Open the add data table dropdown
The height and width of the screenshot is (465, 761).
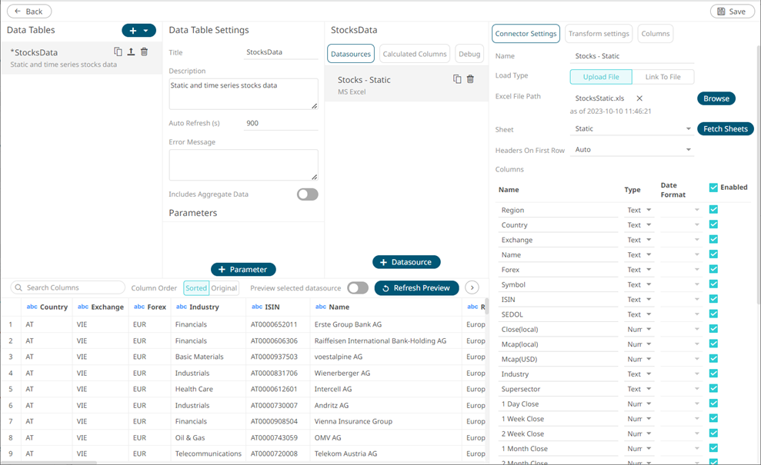(145, 31)
